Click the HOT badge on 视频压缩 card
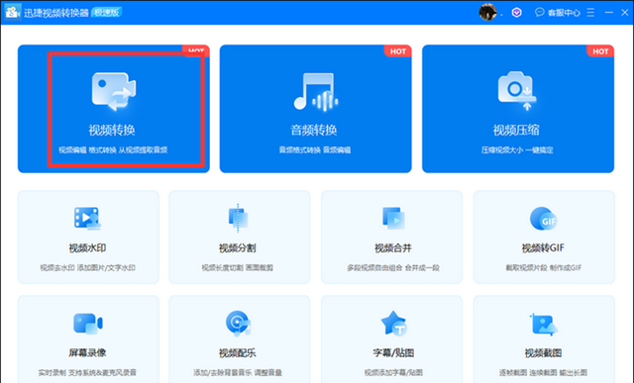The height and width of the screenshot is (383, 634). [600, 51]
